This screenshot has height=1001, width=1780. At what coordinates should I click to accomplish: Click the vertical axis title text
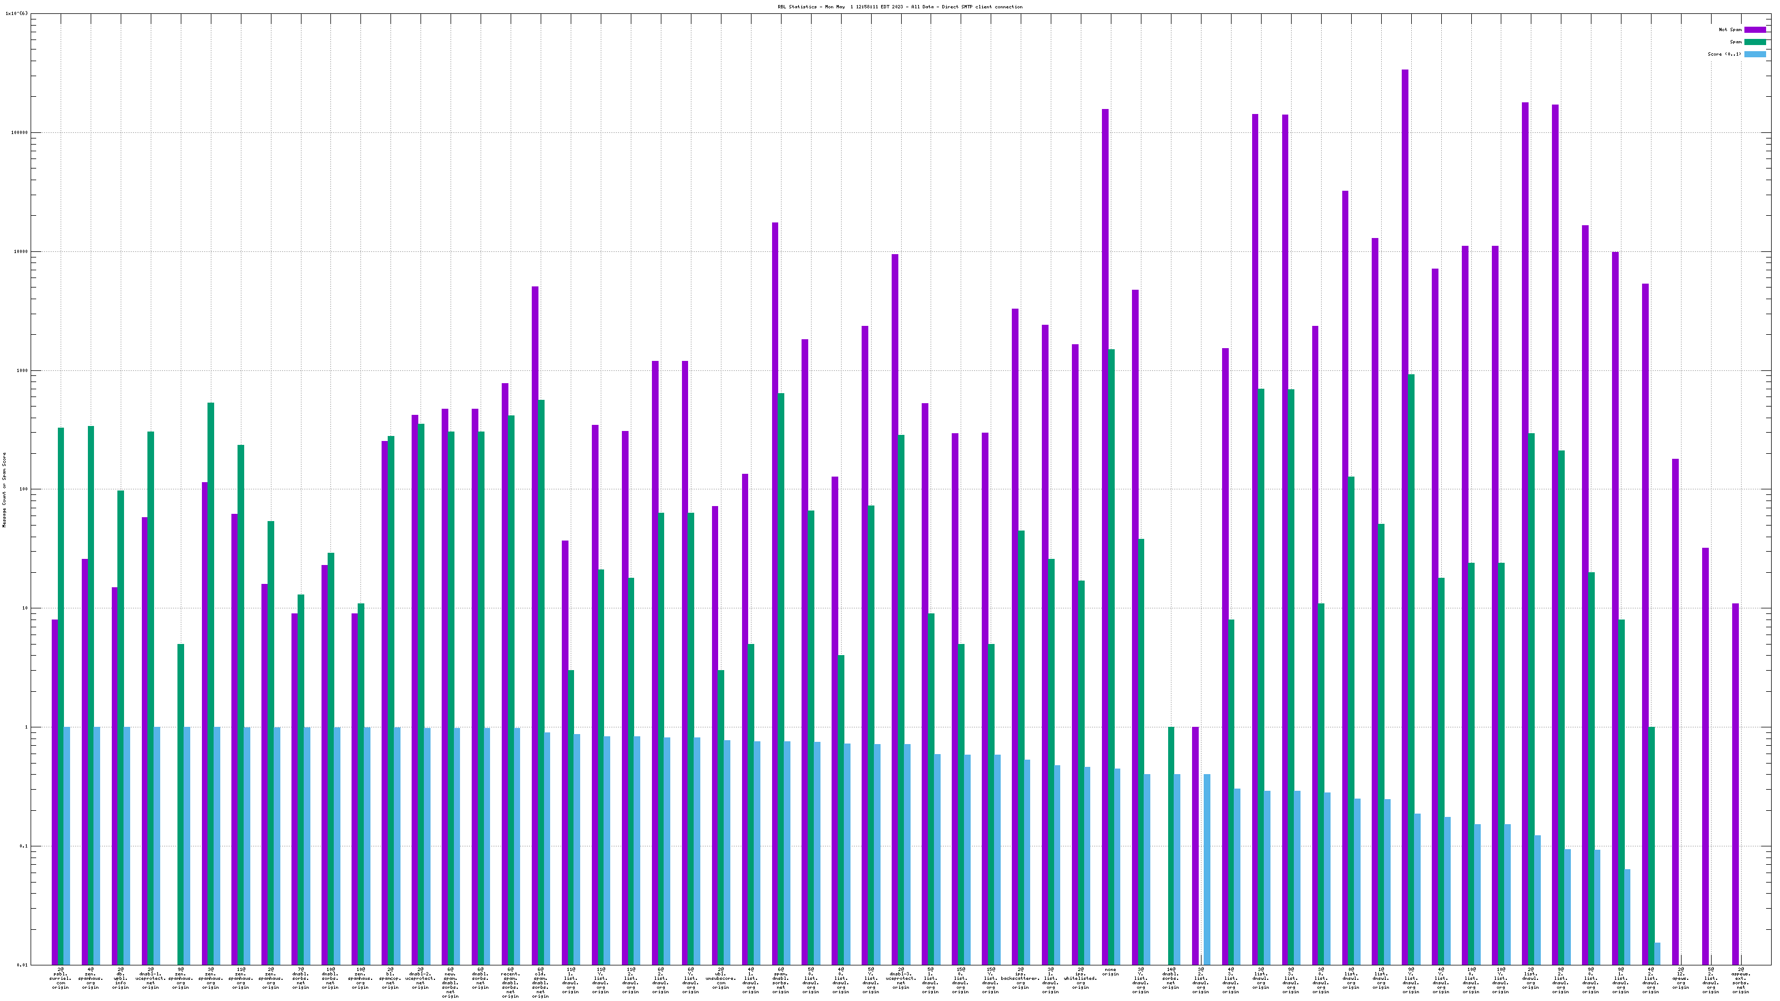pyautogui.click(x=4, y=490)
